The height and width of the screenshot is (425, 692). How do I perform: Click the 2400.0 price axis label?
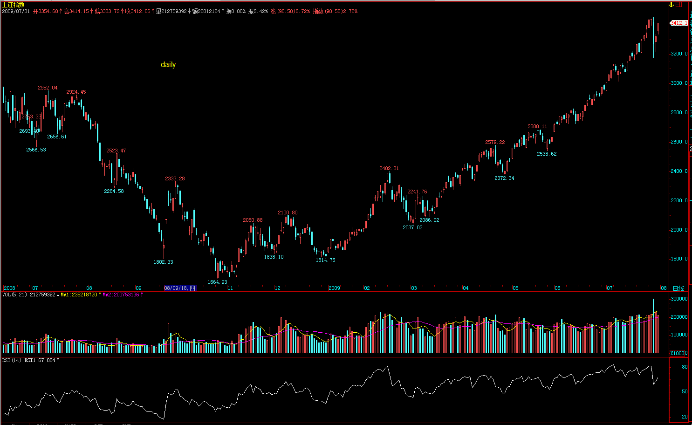coord(679,171)
